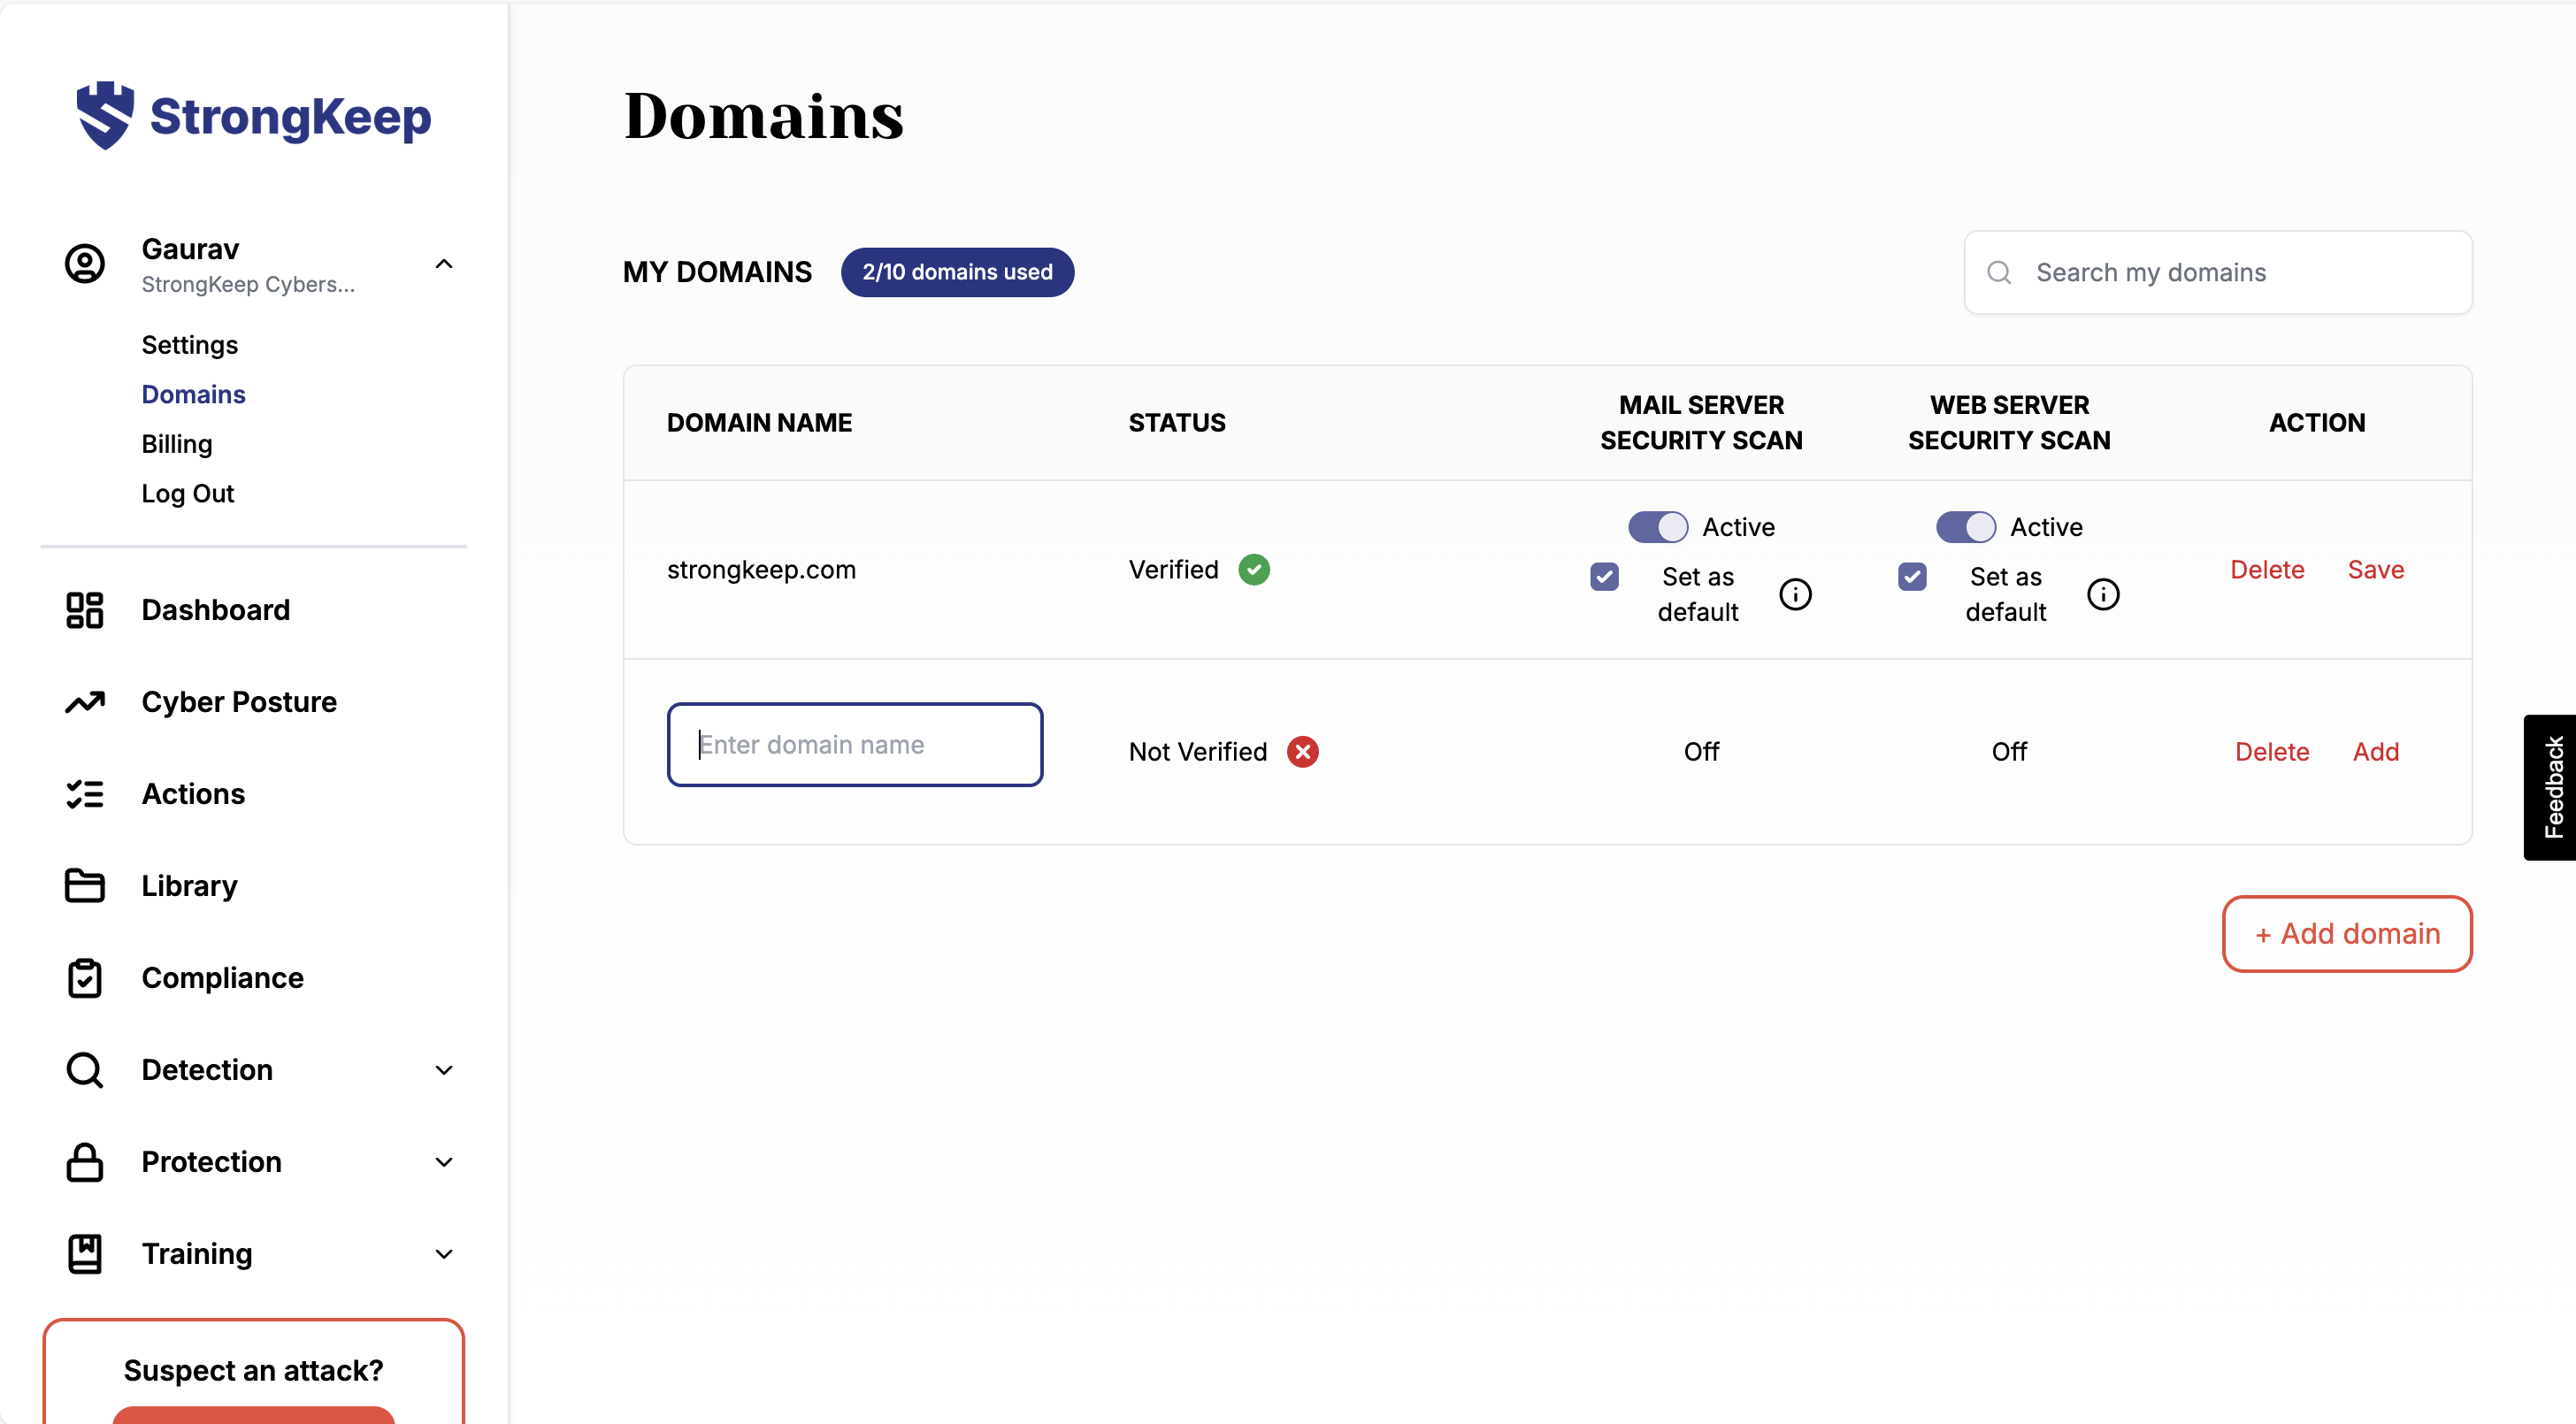Open Settings in account submenu
Image resolution: width=2576 pixels, height=1424 pixels.
189,345
